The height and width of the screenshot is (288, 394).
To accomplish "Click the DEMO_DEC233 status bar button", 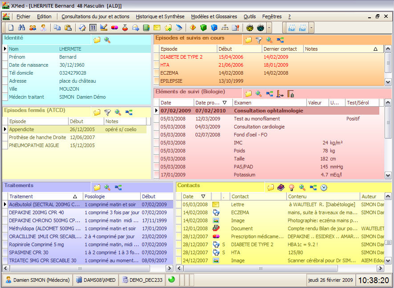I will (142, 280).
